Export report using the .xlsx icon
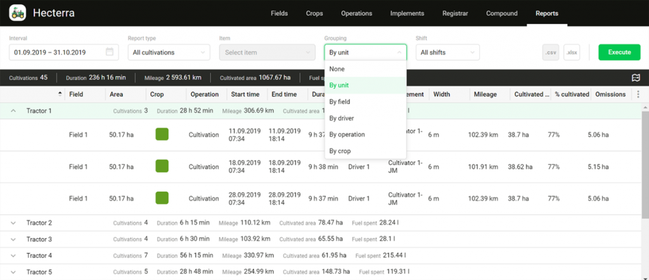Screen dimensions: 649x280 point(572,52)
